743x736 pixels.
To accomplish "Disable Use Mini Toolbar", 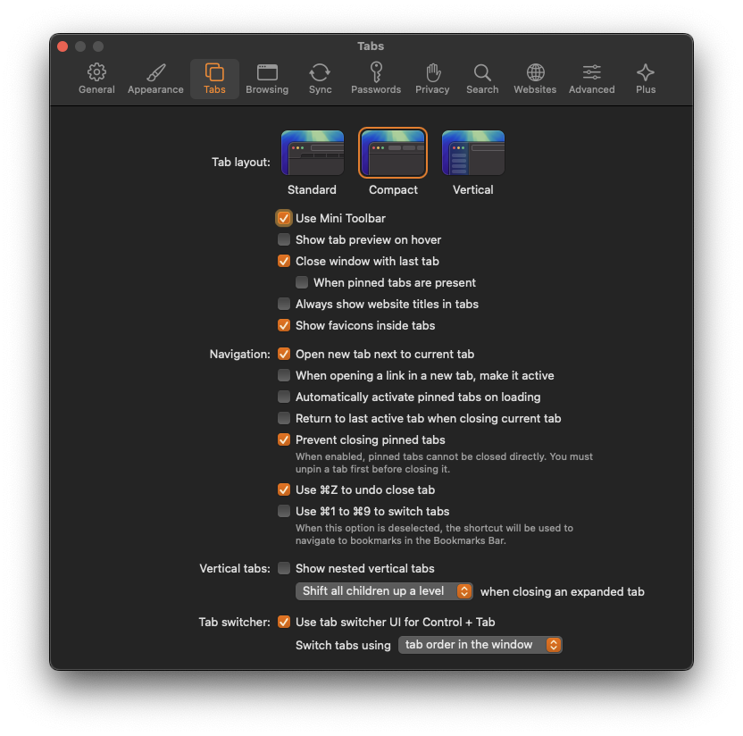I will pyautogui.click(x=284, y=218).
